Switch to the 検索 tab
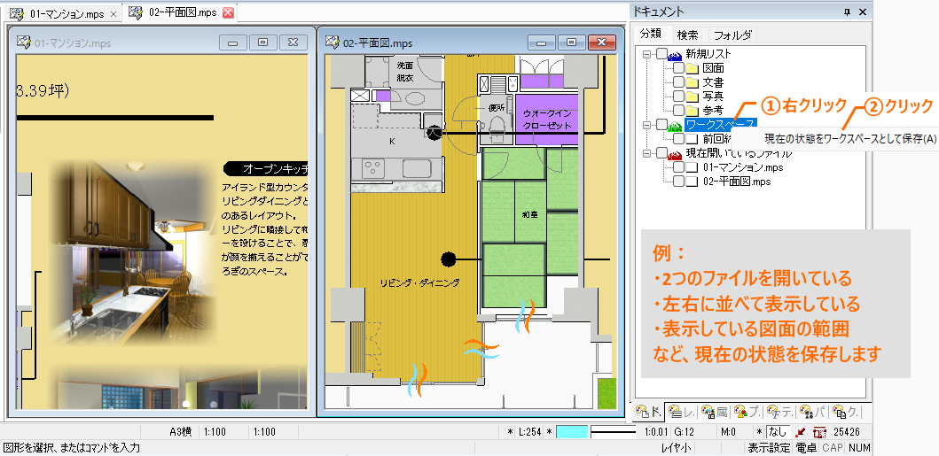939x456 pixels. (687, 35)
